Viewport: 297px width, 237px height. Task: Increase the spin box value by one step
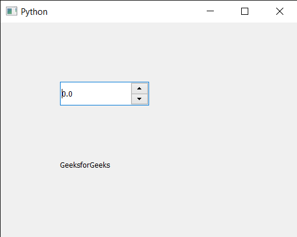[x=140, y=88]
